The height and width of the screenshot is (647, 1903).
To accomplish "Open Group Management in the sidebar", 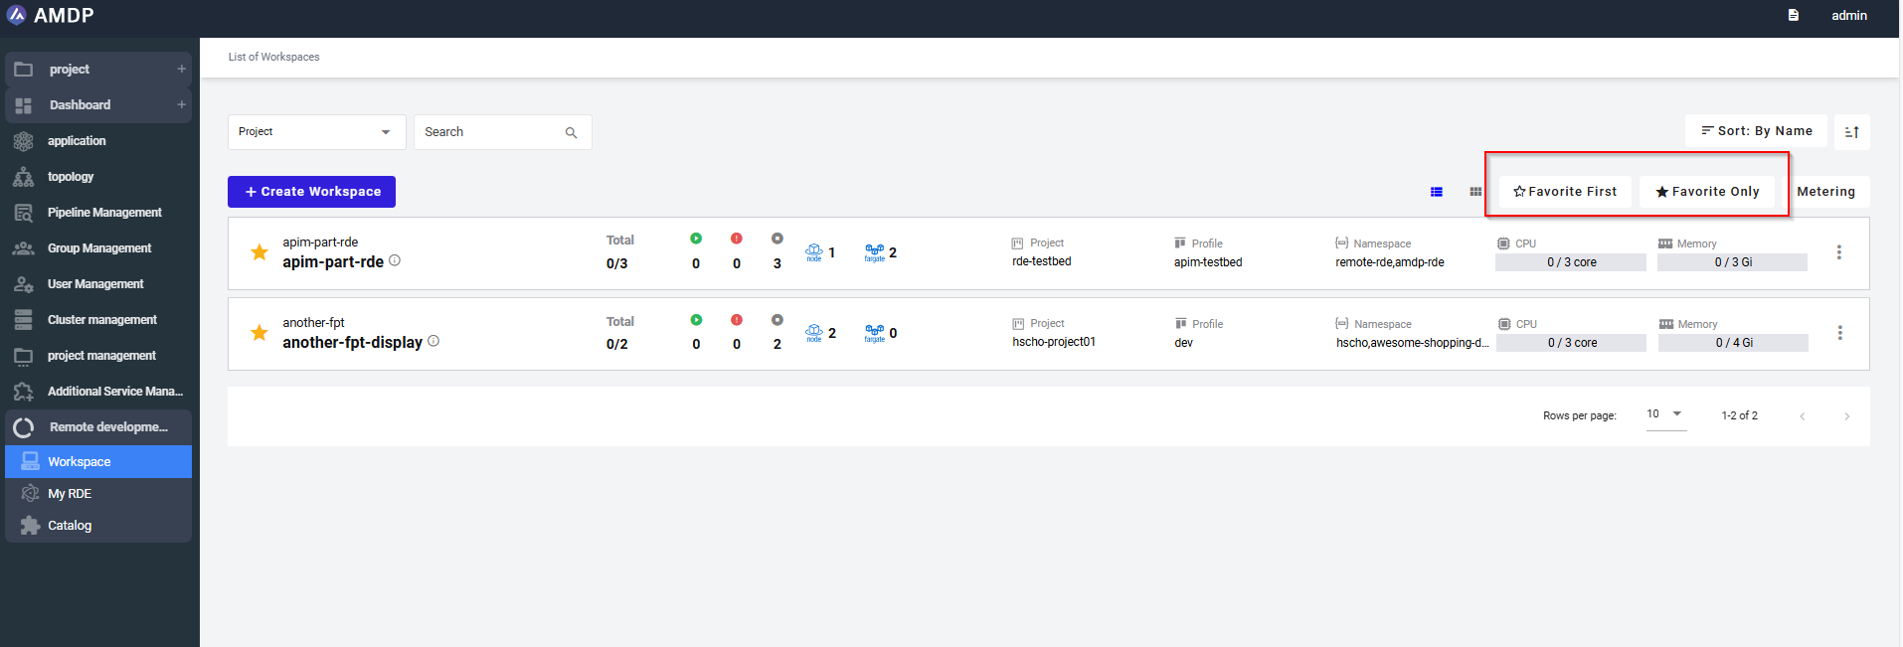I will [99, 248].
